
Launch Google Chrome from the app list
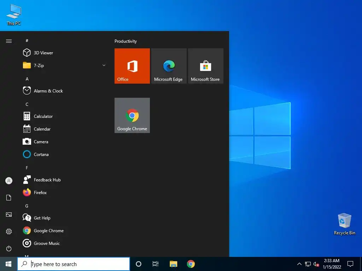coord(65,230)
